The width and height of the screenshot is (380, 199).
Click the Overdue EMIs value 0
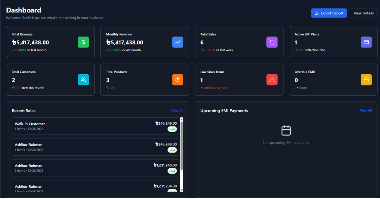pyautogui.click(x=296, y=80)
